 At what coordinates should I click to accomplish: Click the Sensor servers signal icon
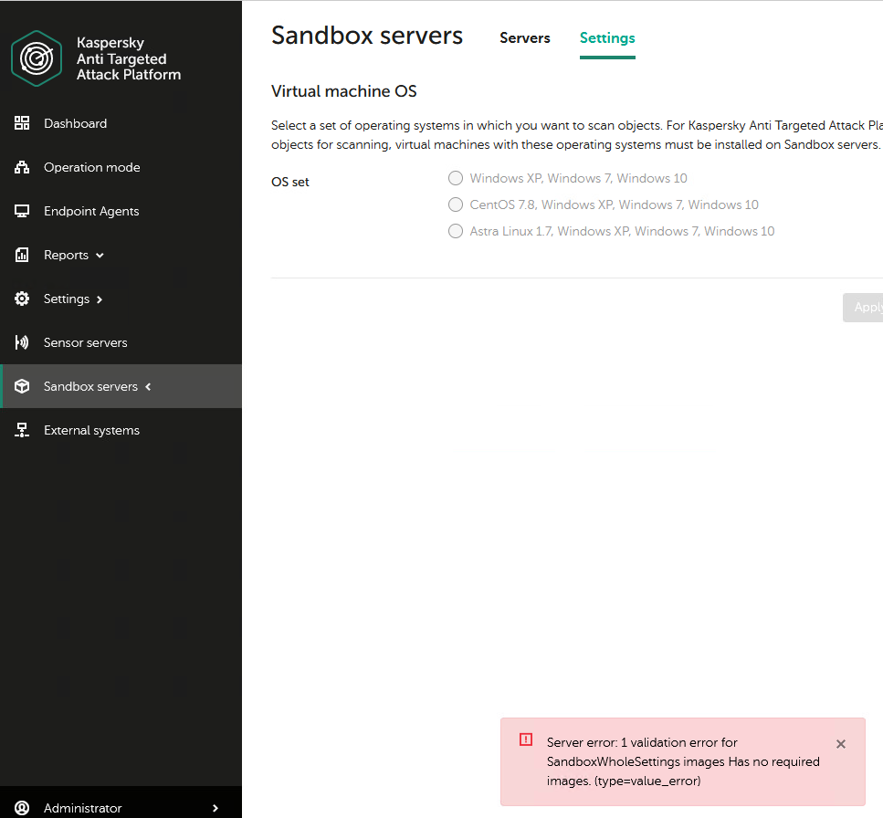click(x=23, y=342)
